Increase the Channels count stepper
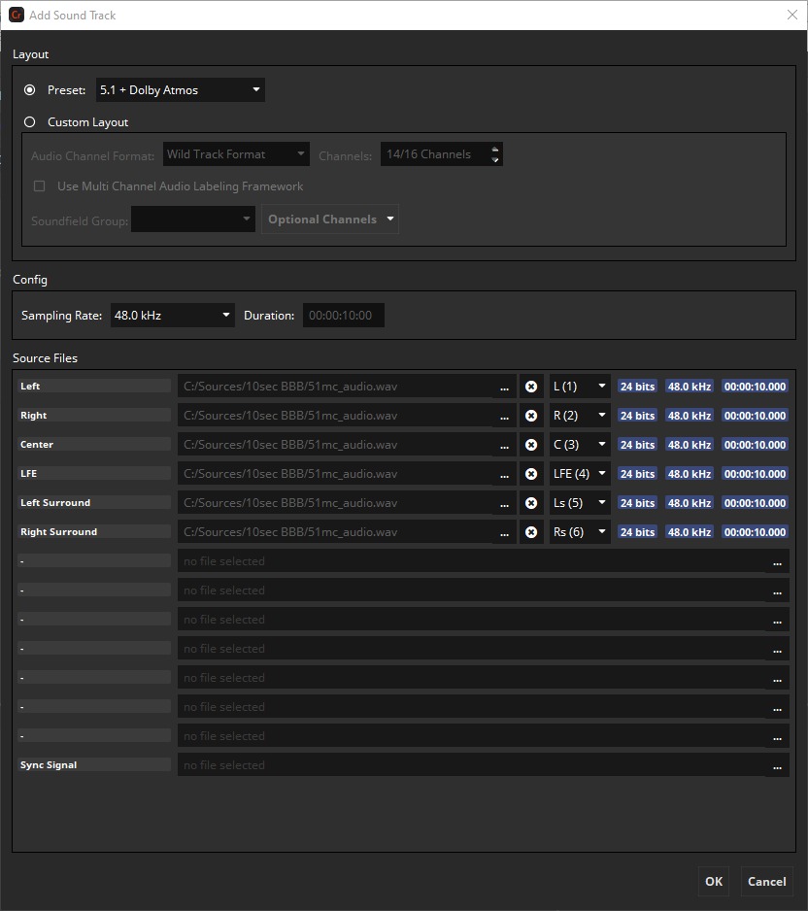 pyautogui.click(x=495, y=150)
